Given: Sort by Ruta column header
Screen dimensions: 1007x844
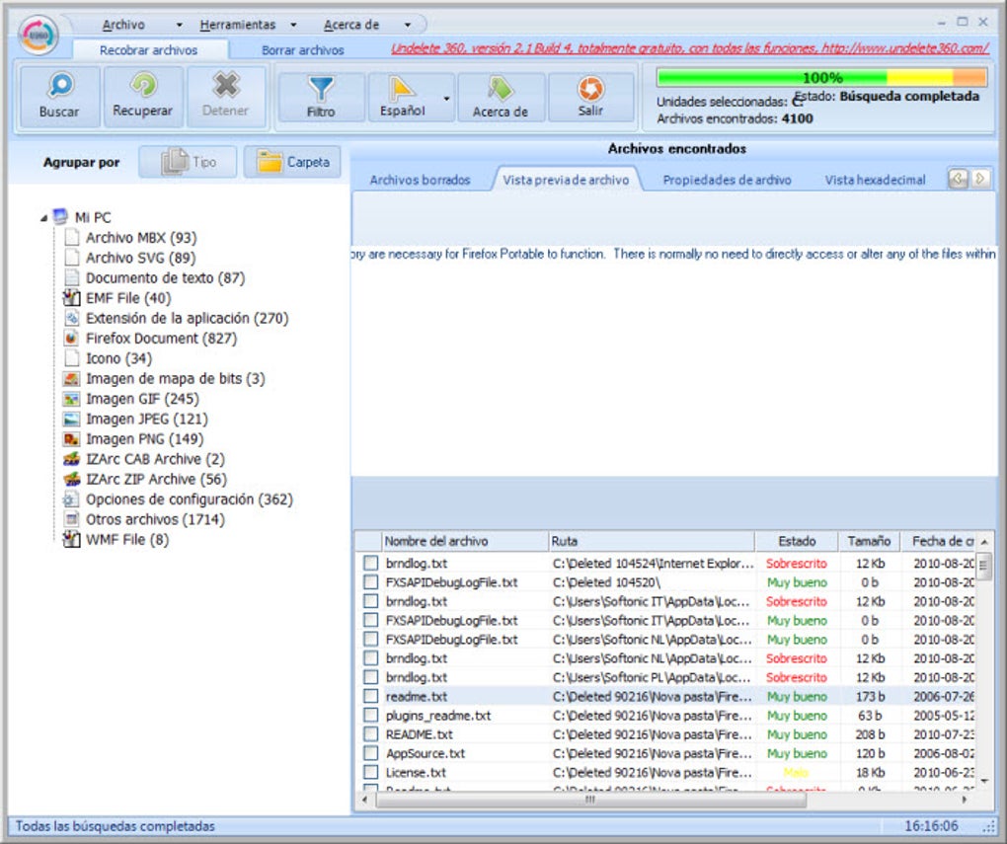Looking at the screenshot, I should pyautogui.click(x=652, y=541).
